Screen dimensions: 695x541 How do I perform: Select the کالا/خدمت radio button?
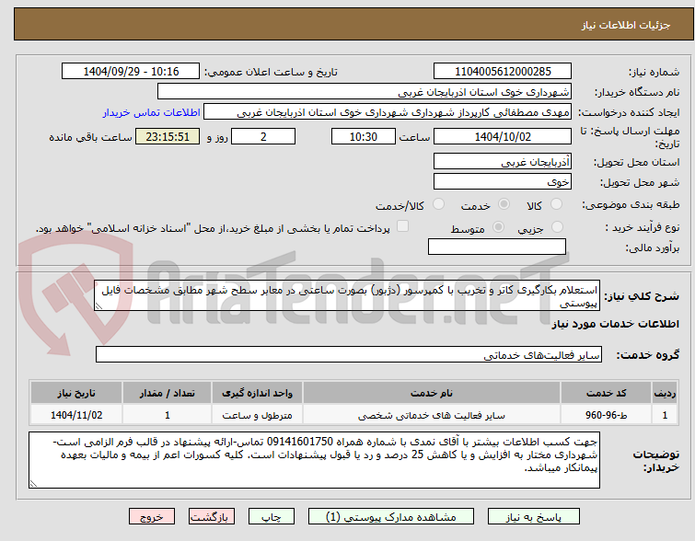click(438, 204)
